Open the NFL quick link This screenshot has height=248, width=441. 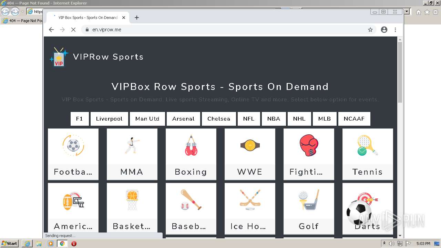pyautogui.click(x=249, y=119)
